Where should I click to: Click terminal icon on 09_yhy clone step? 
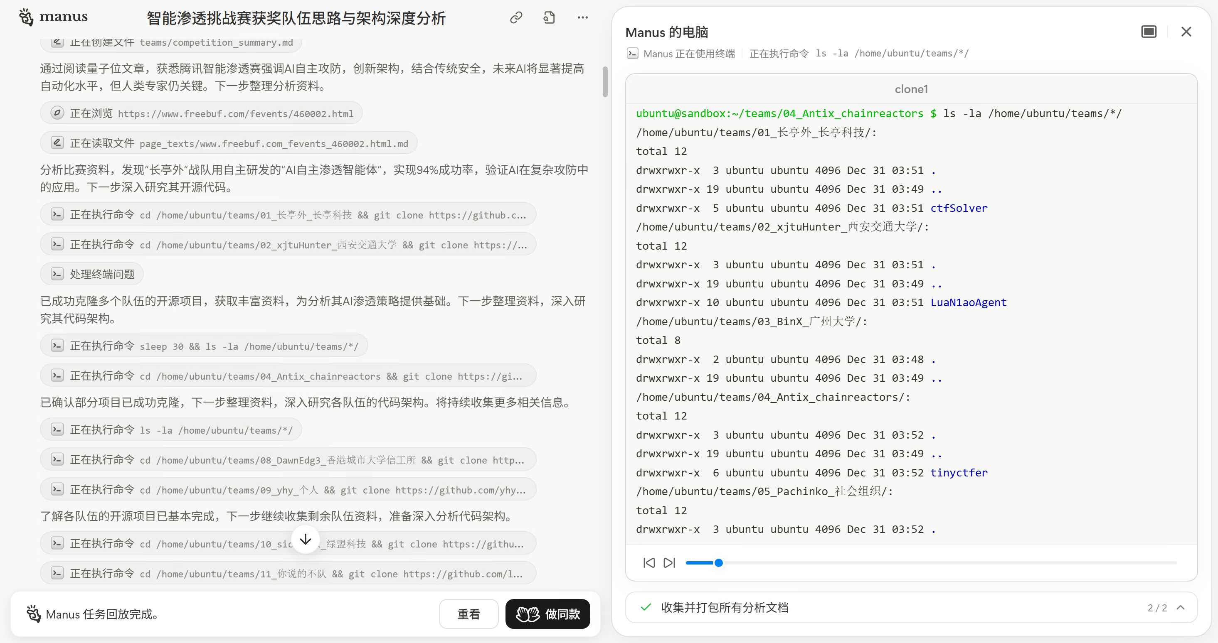[57, 489]
